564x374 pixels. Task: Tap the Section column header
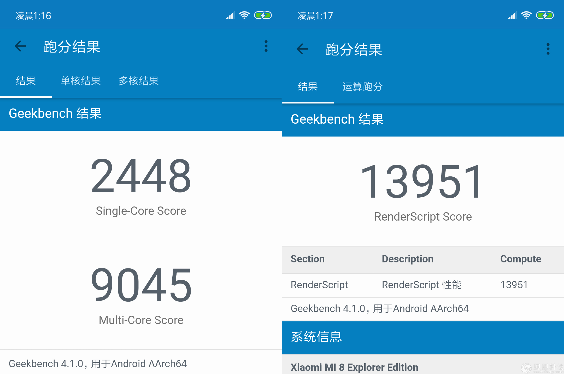pyautogui.click(x=308, y=259)
